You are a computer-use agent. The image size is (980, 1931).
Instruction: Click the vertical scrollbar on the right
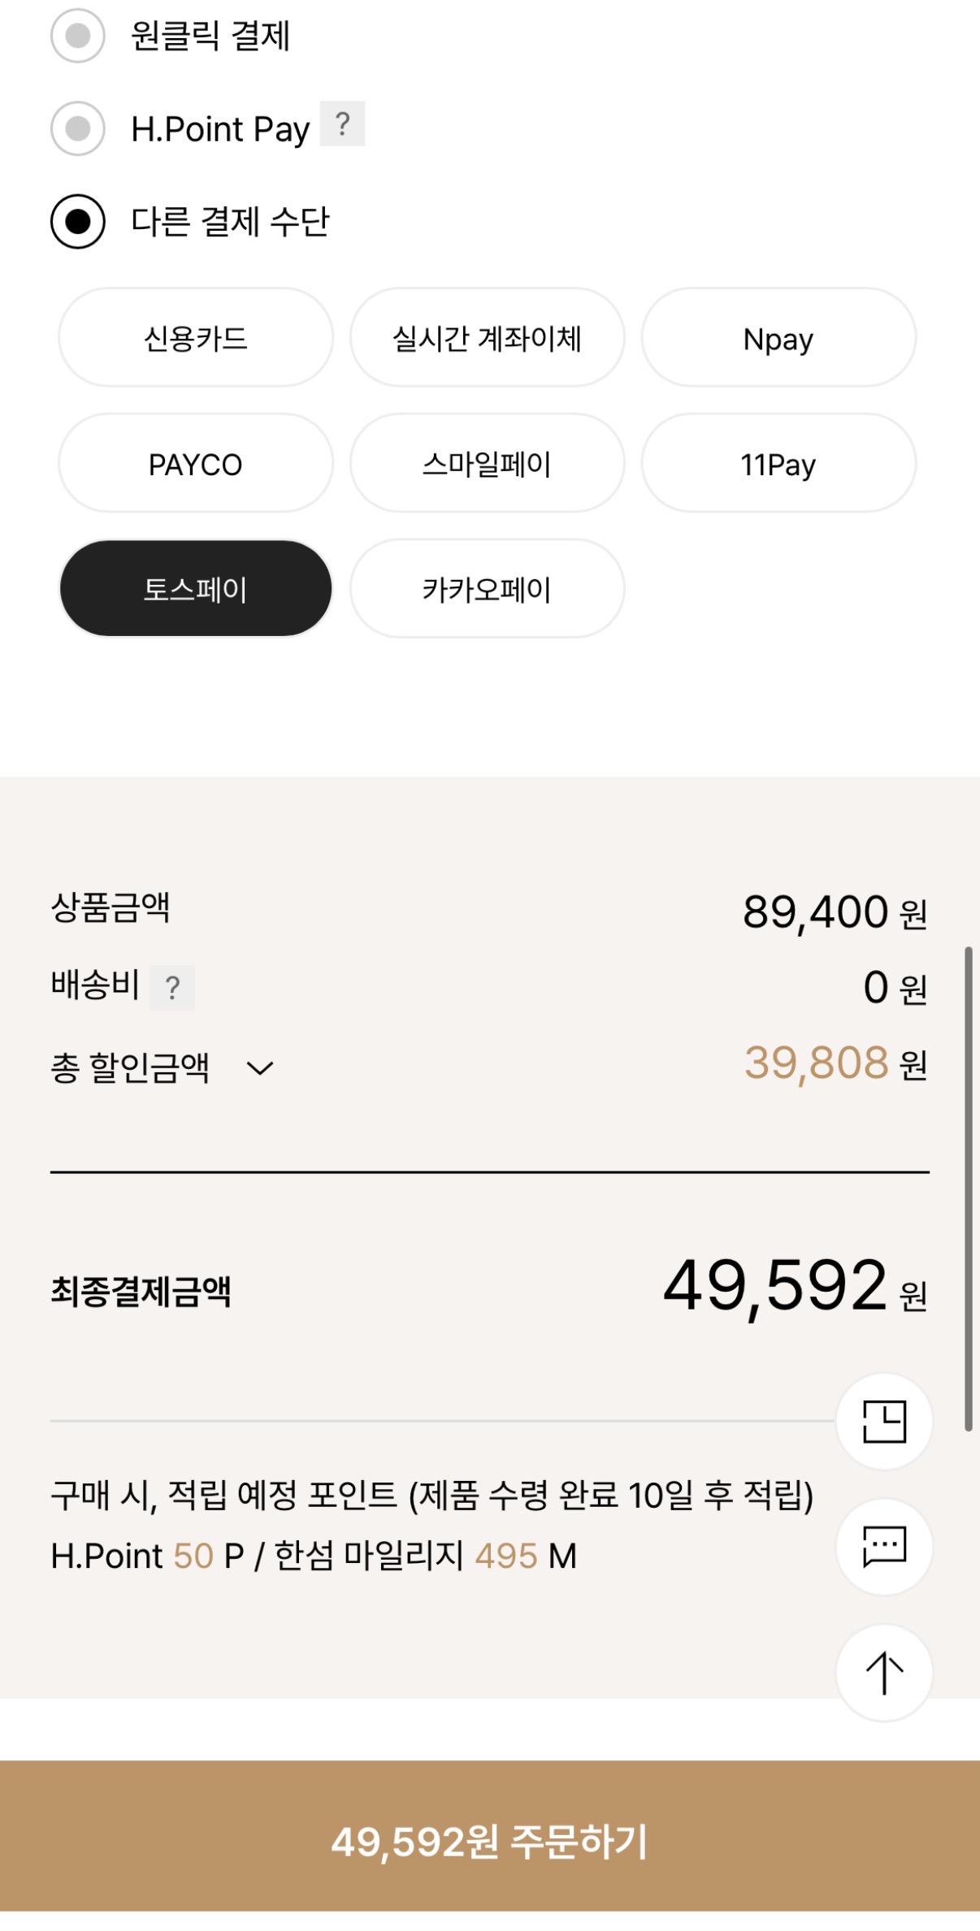tap(968, 1188)
